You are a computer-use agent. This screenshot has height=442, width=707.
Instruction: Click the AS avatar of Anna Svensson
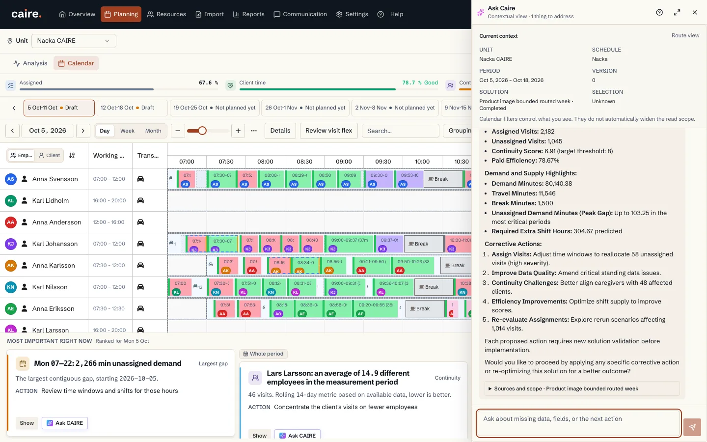tap(11, 179)
